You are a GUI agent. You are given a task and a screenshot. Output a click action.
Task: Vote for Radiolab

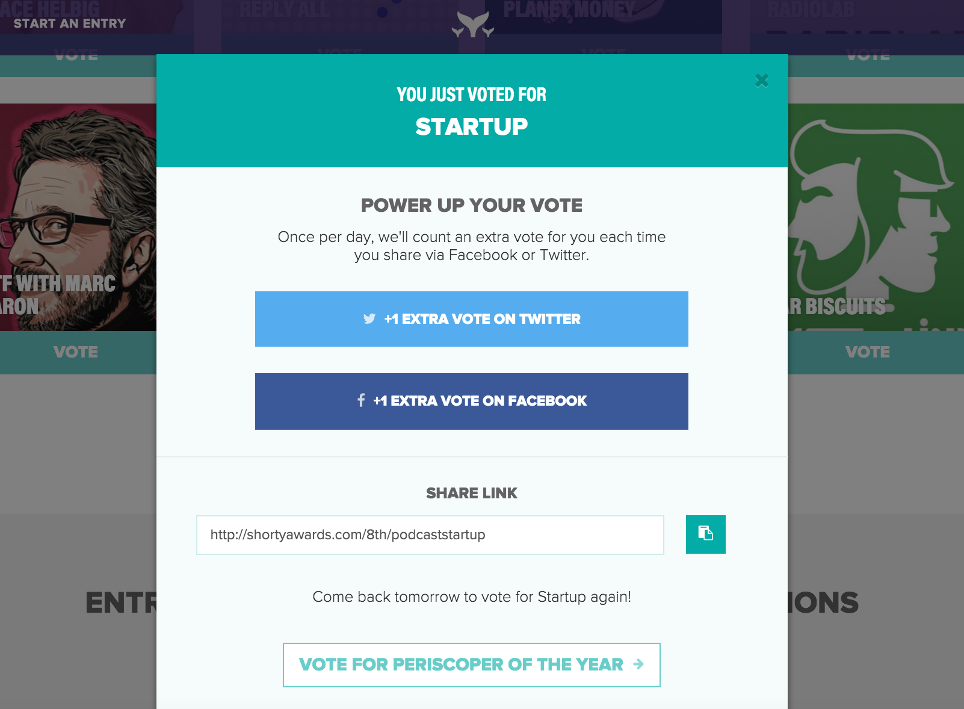(868, 55)
